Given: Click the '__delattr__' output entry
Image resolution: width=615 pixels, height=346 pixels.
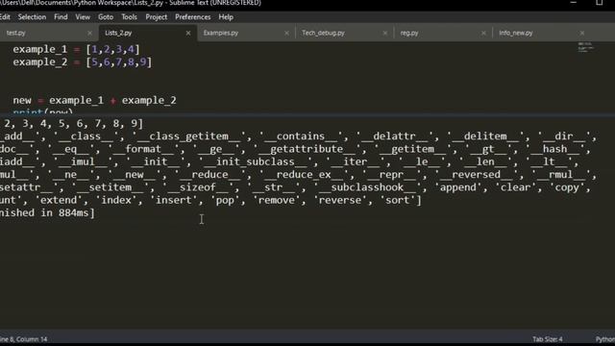Looking at the screenshot, I should click(395, 136).
